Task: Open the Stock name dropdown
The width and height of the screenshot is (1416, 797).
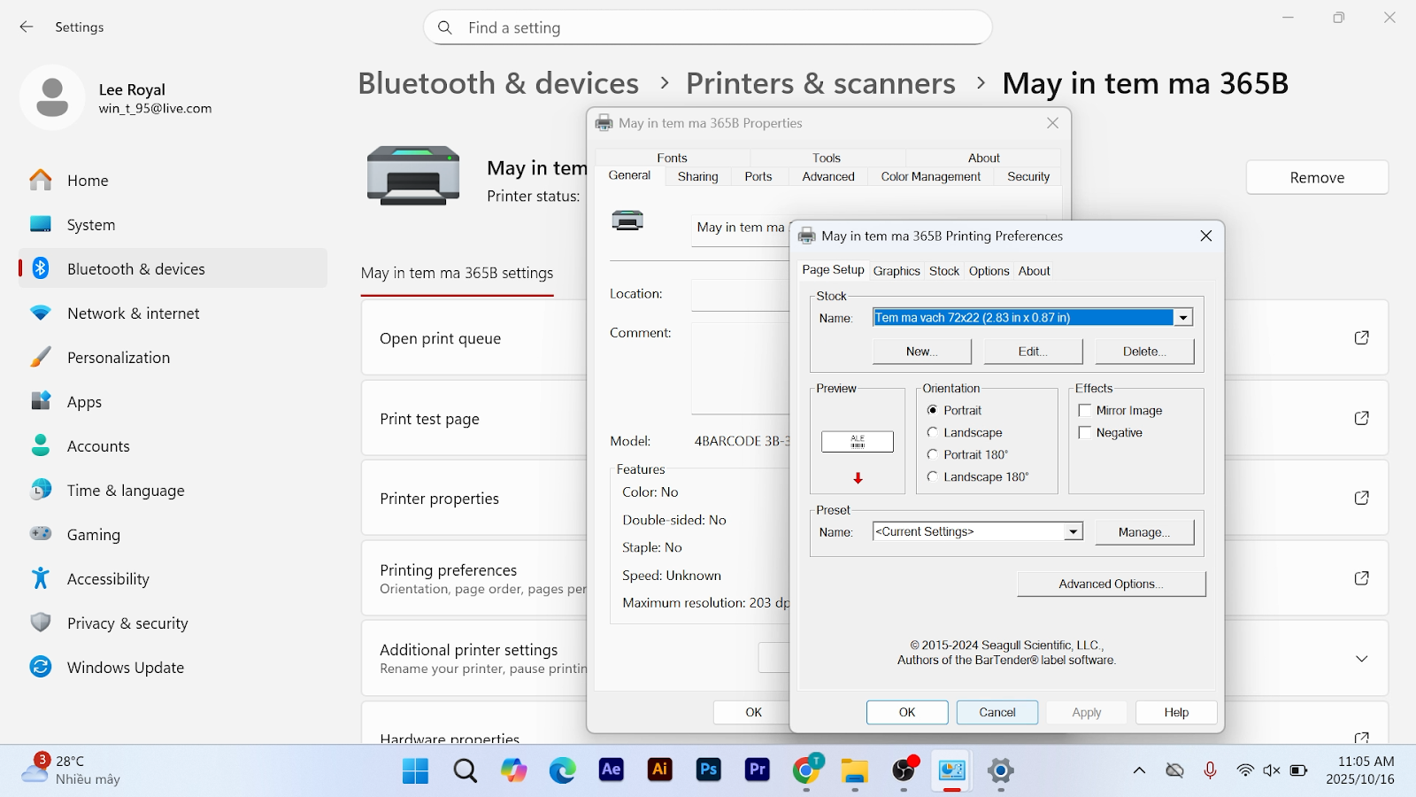Action: pyautogui.click(x=1182, y=318)
